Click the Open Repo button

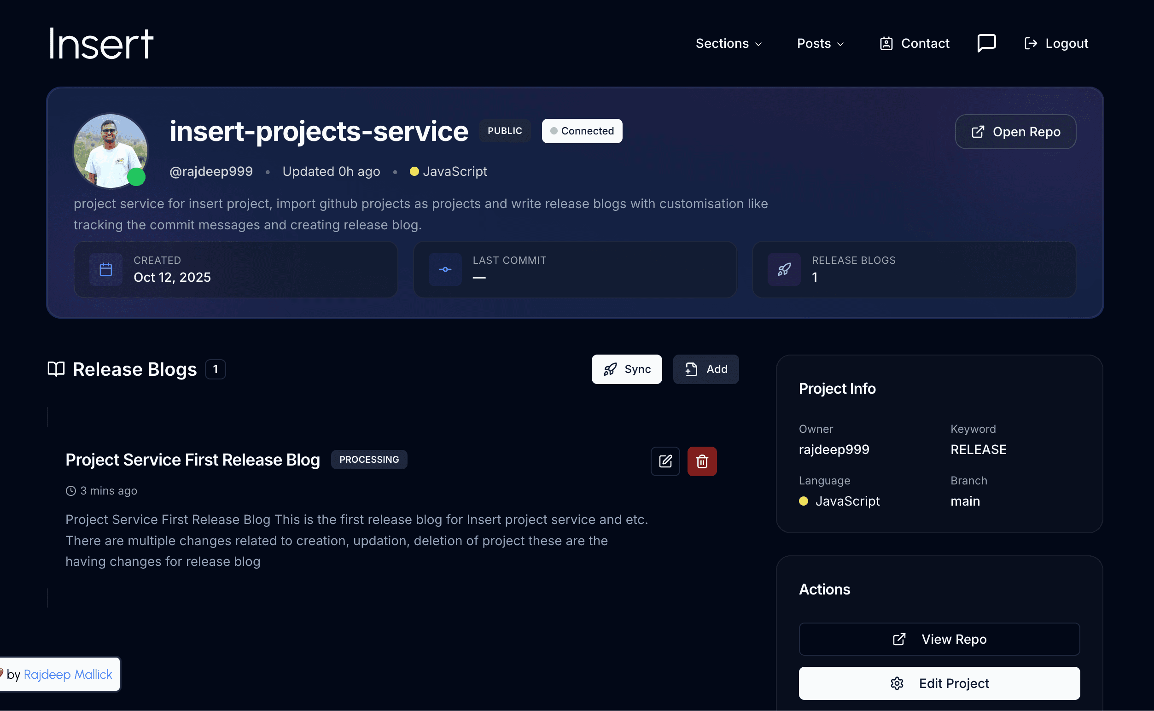pyautogui.click(x=1015, y=132)
